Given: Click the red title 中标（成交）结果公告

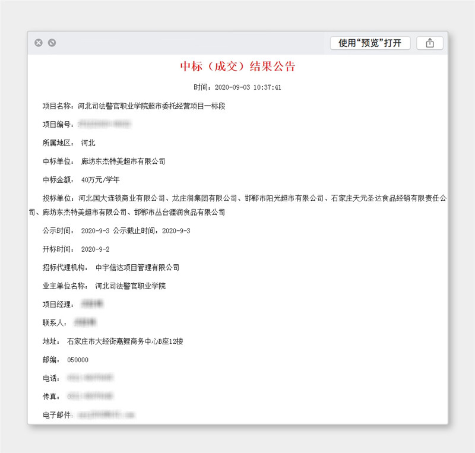Looking at the screenshot, I should click(237, 66).
